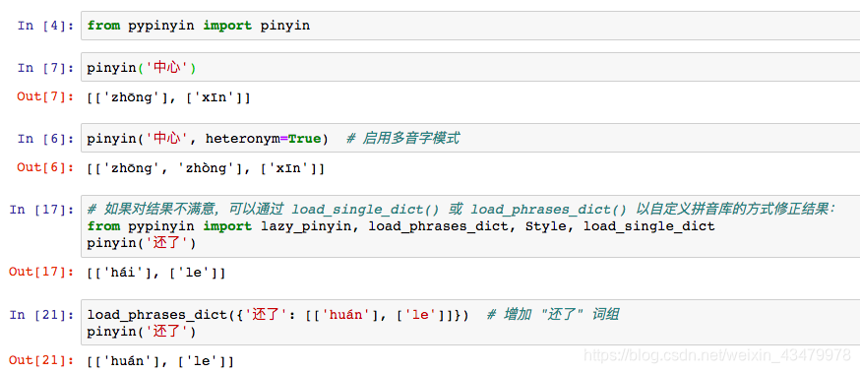Viewport: 860px width, 373px height.
Task: Select the In [7]: prompt label
Action: click(45, 68)
